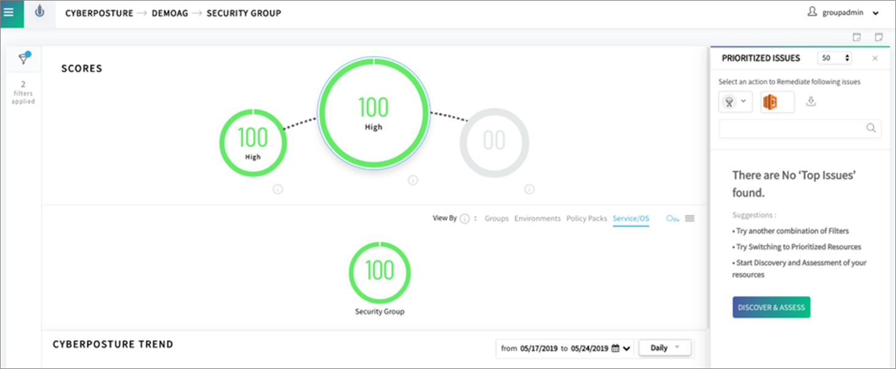Screen dimensions: 896x369
Task: Switch to list view layout
Action: tap(690, 218)
